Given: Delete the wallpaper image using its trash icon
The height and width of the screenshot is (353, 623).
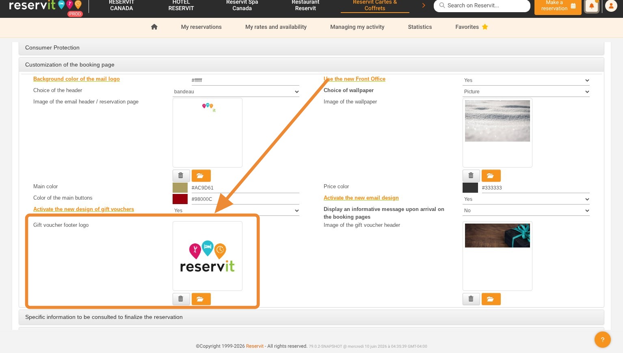Looking at the screenshot, I should 471,176.
